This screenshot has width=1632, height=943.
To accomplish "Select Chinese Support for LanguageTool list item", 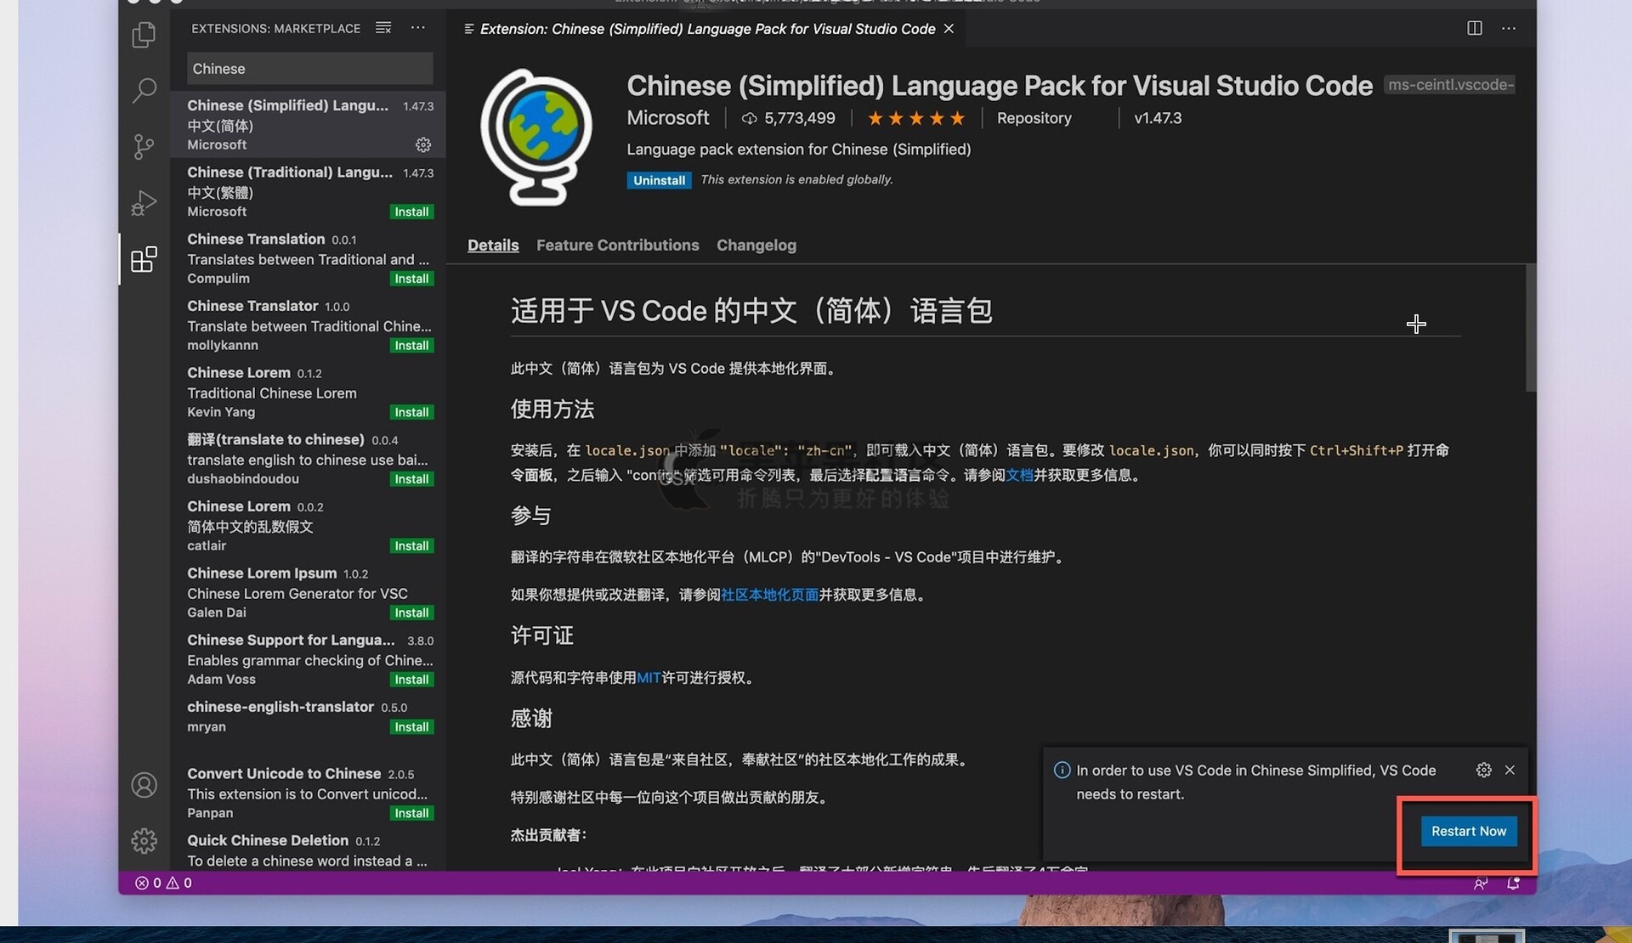I will pyautogui.click(x=309, y=659).
